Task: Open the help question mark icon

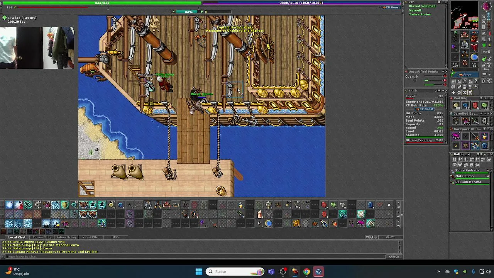Action: 476,81
